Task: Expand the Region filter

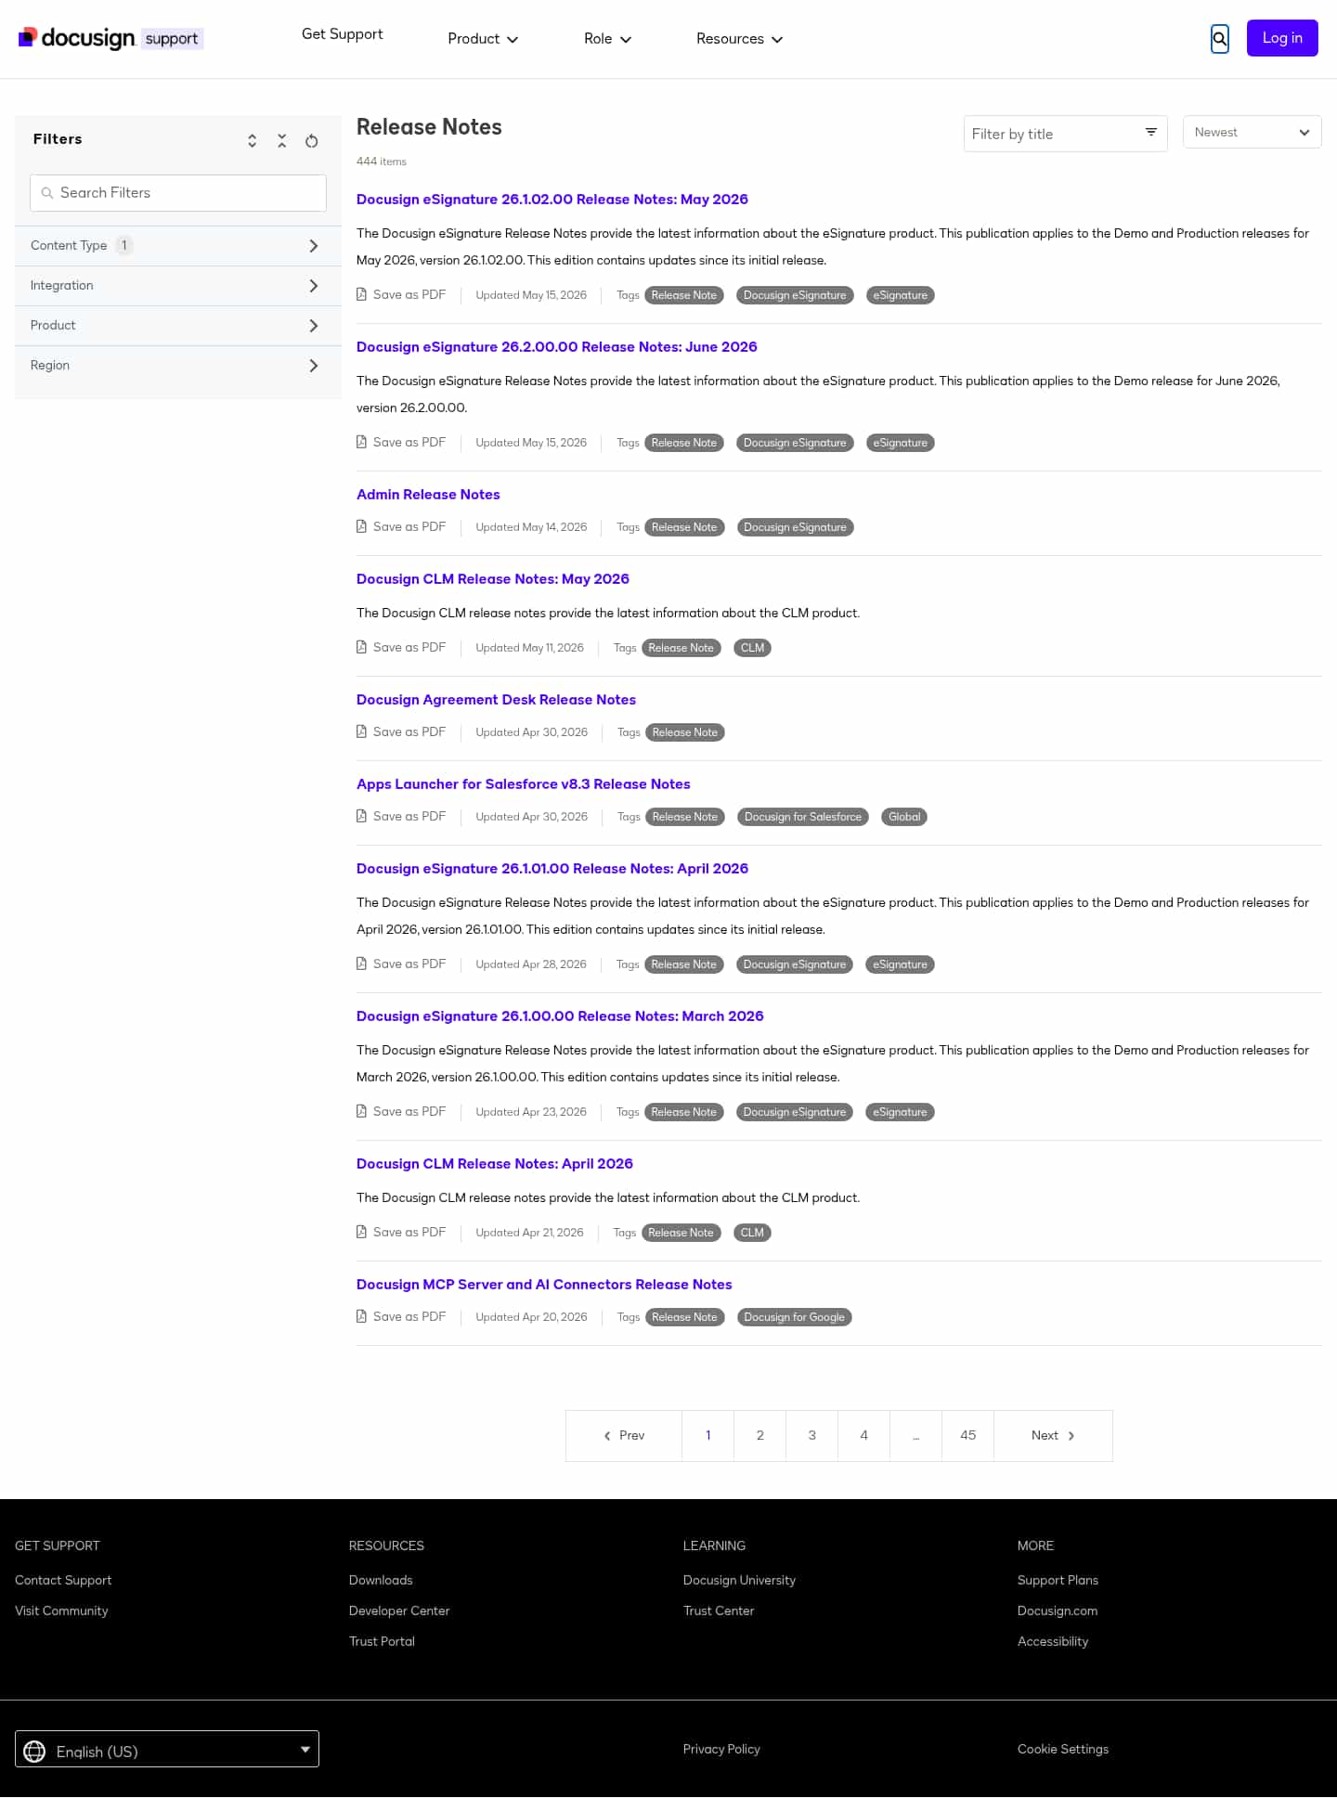Action: coord(178,366)
